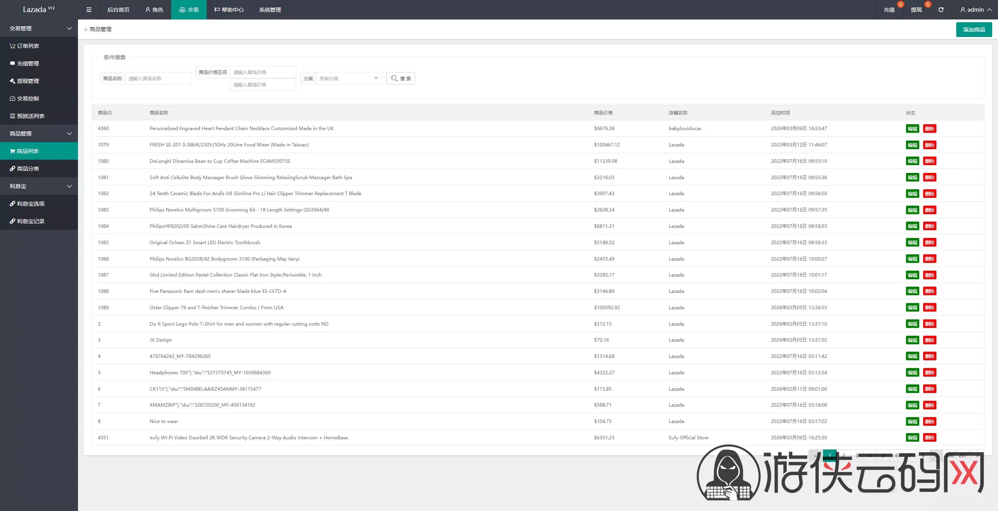The height and width of the screenshot is (511, 998).
Task: Click the refresh icon in top bar
Action: [x=941, y=10]
